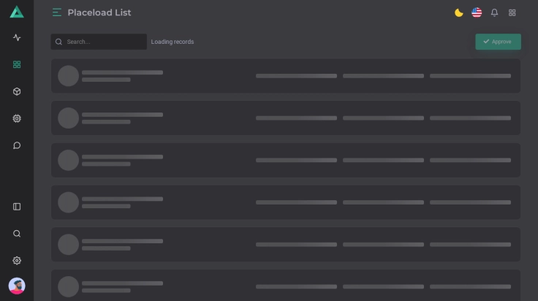Open the notifications bell dropdown
538x301 pixels.
(x=494, y=12)
